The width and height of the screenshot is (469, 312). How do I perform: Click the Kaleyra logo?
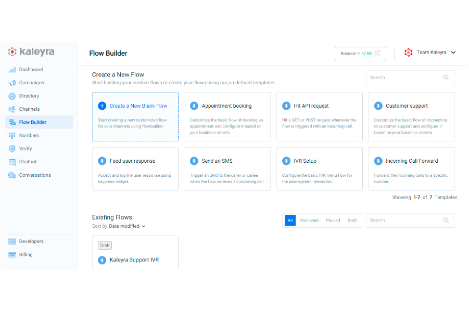point(31,51)
